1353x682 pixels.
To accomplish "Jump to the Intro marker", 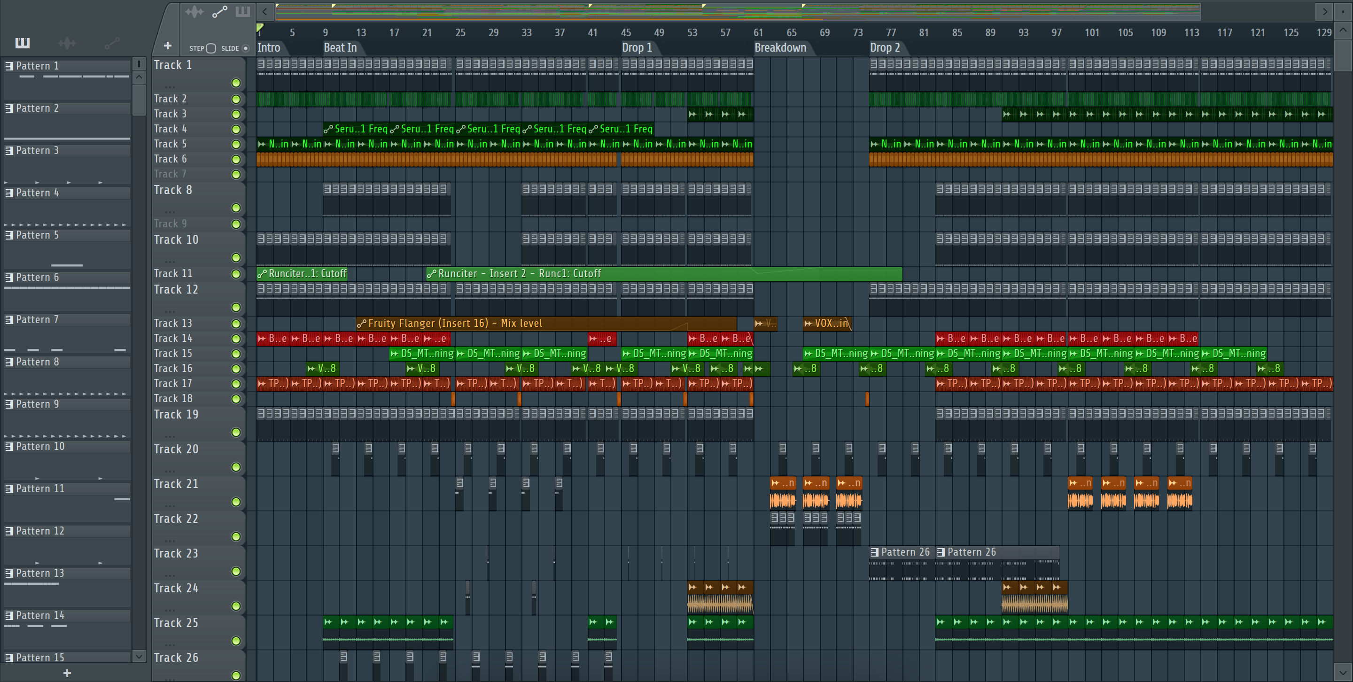I will pos(268,48).
